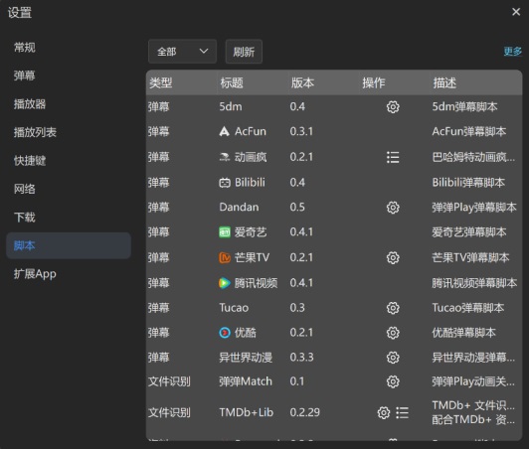This screenshot has height=449, width=529.
Task: Switch to 弹幕 settings page
Action: pyautogui.click(x=69, y=75)
